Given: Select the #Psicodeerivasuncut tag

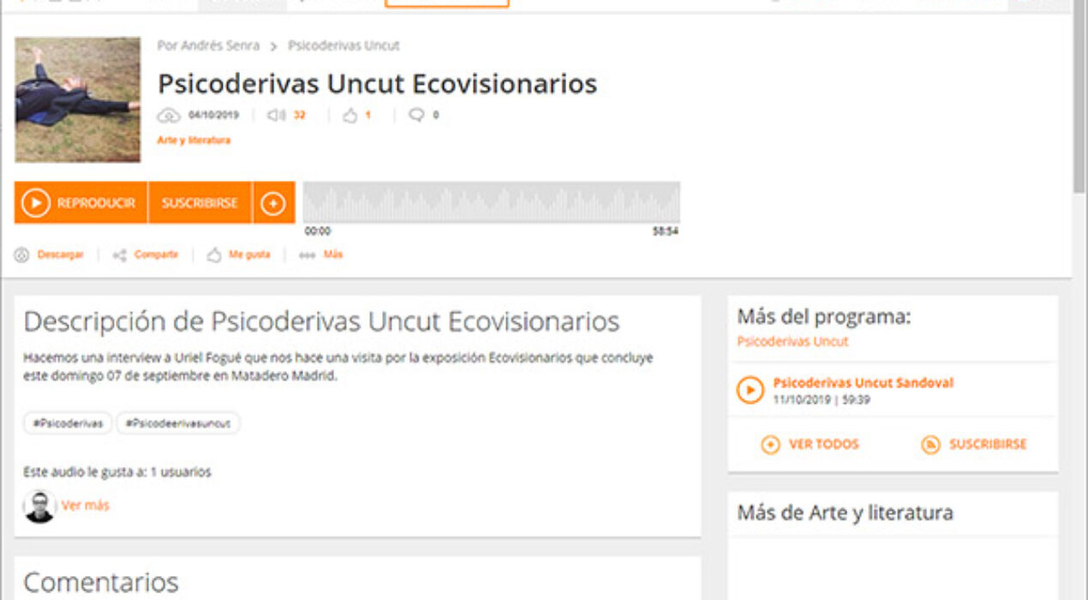Looking at the screenshot, I should tap(178, 423).
